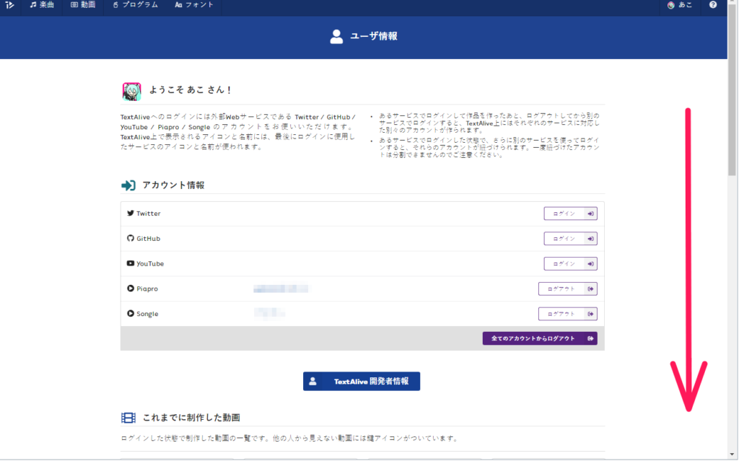Screen dimensions: 739x461
Task: Click the arrow icon beside アカウント情報
Action: point(128,185)
